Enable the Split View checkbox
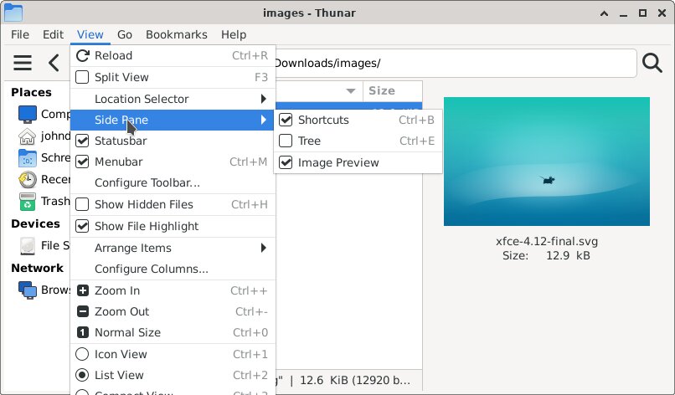 [x=82, y=77]
